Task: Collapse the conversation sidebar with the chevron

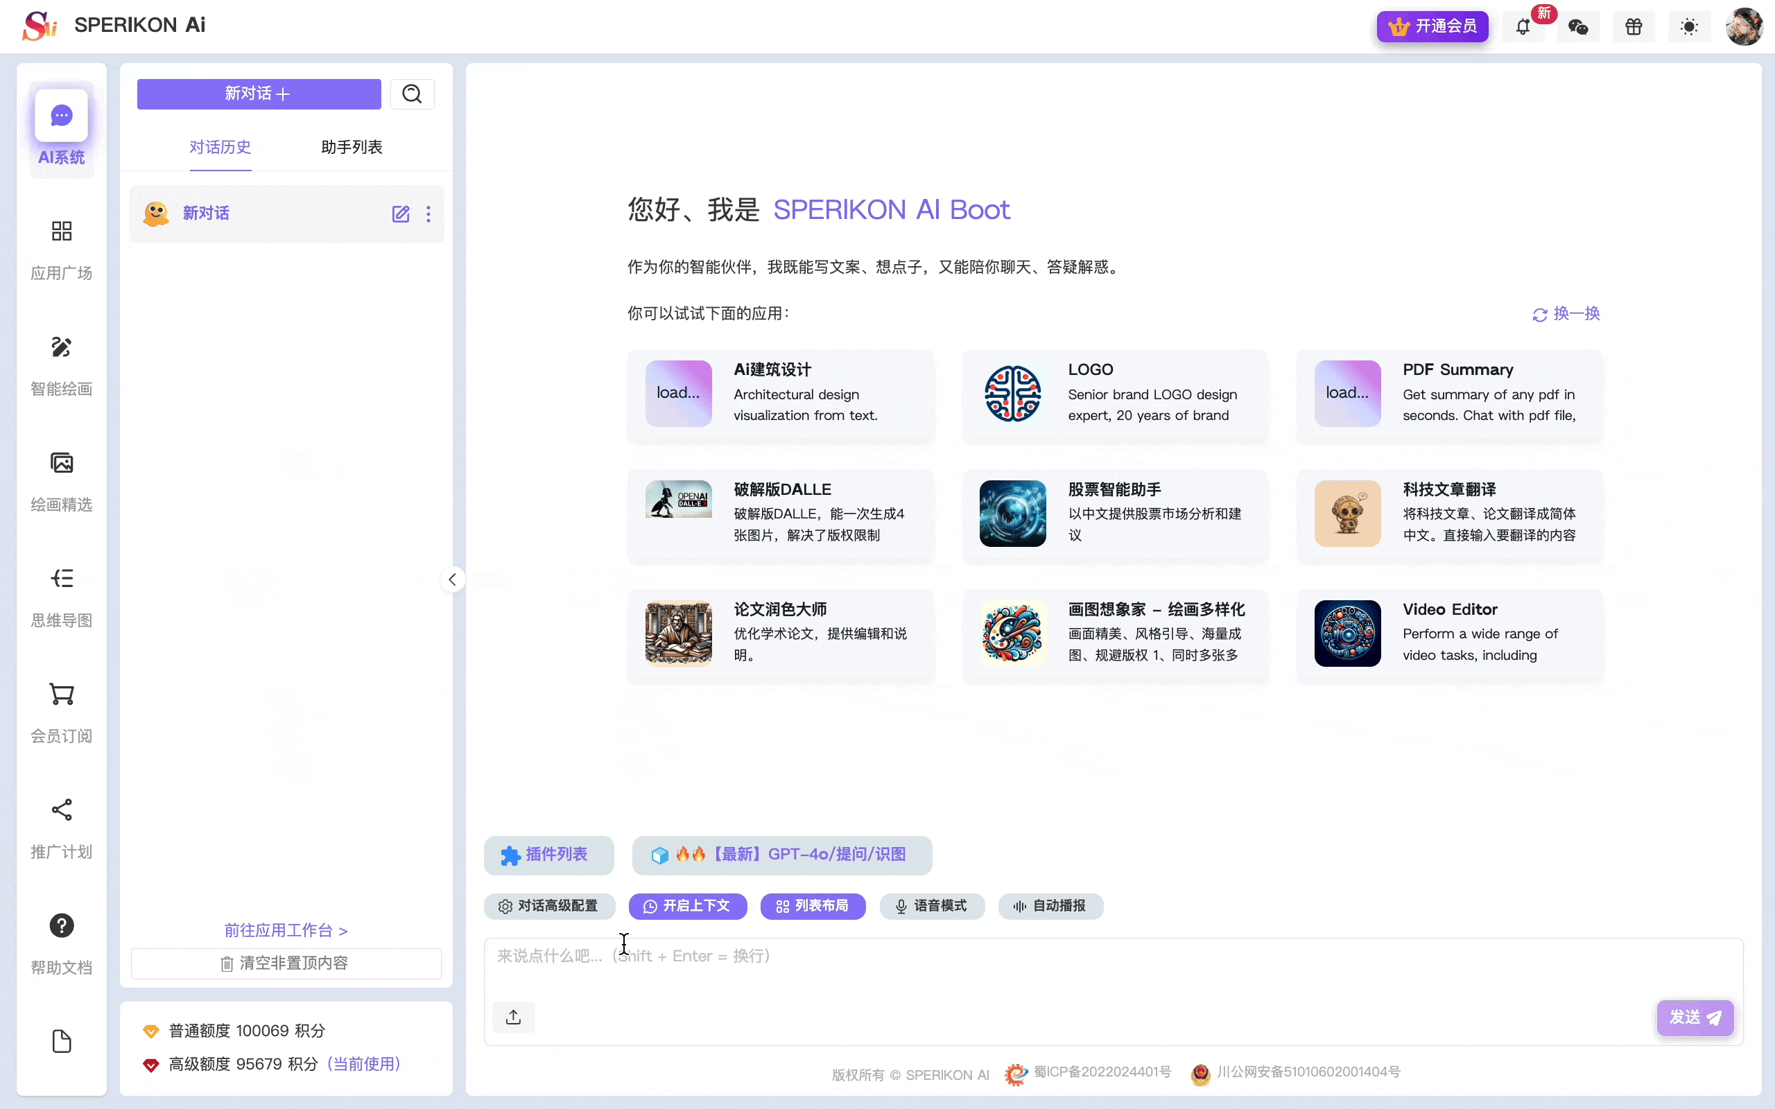Action: [453, 579]
